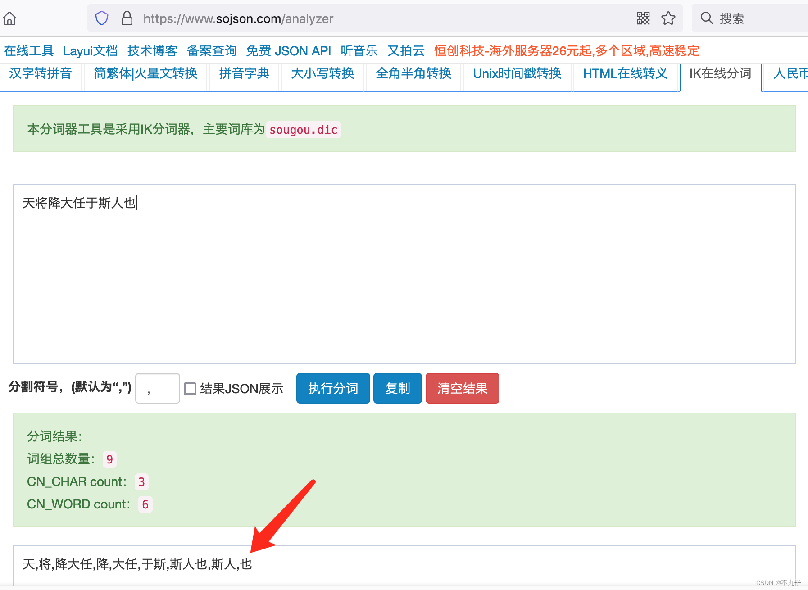Open the 技术博客 link
Image resolution: width=808 pixels, height=590 pixels.
click(x=152, y=51)
